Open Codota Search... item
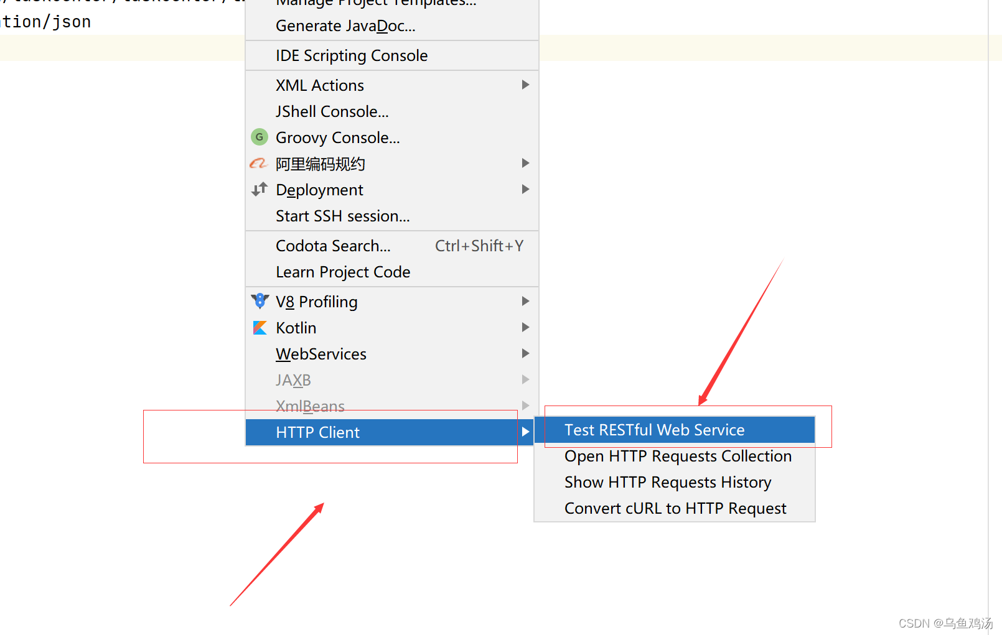The image size is (1002, 635). click(x=392, y=246)
